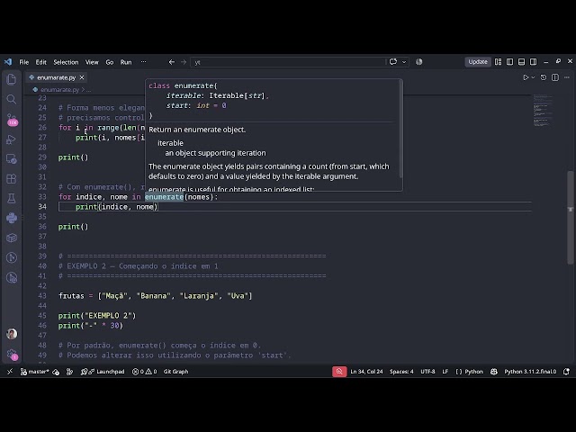The image size is (576, 432).
Task: Open the Python extension view
Action: click(12, 218)
